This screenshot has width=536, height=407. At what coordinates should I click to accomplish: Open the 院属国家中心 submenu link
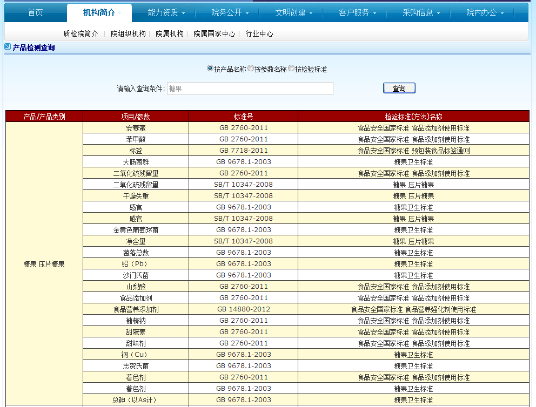click(215, 33)
